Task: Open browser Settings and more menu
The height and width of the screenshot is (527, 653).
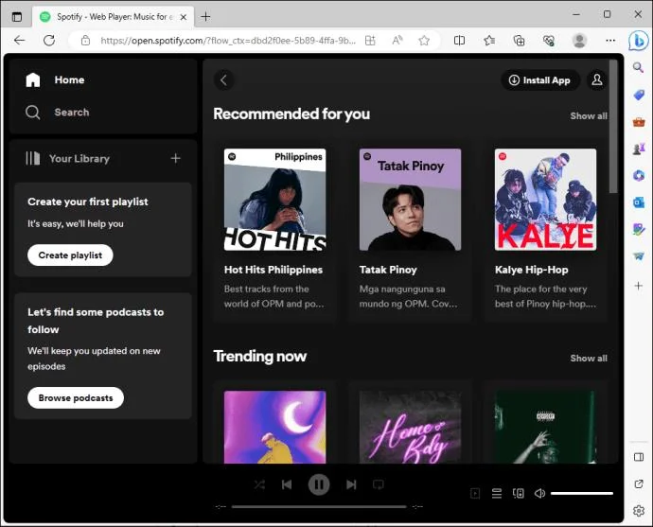Action: [610, 41]
